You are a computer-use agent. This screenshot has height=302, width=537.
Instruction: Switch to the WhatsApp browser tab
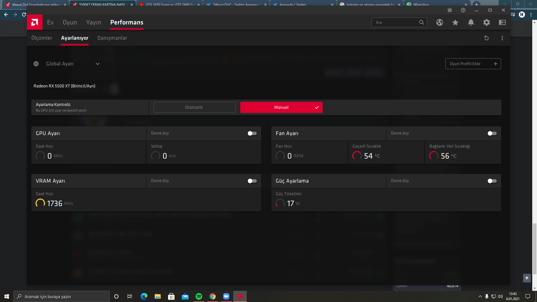[x=437, y=4]
